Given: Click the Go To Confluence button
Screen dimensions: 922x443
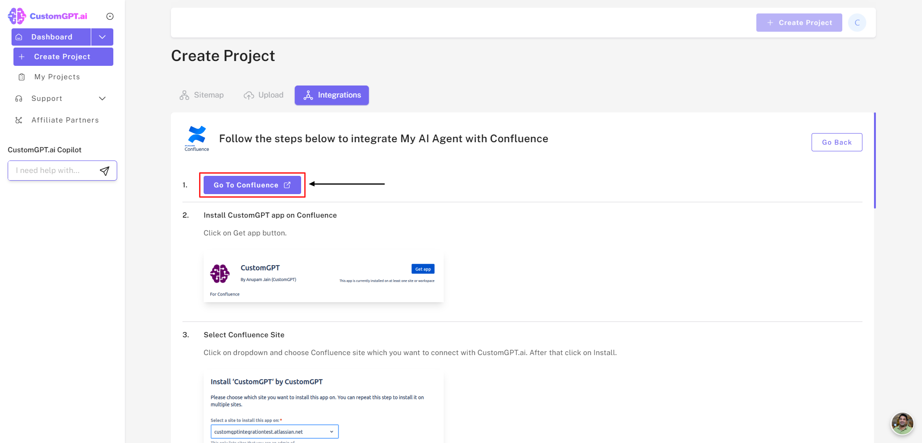Looking at the screenshot, I should coord(252,185).
